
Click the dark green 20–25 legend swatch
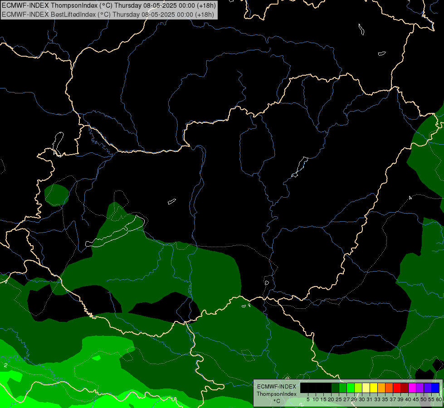click(335, 388)
